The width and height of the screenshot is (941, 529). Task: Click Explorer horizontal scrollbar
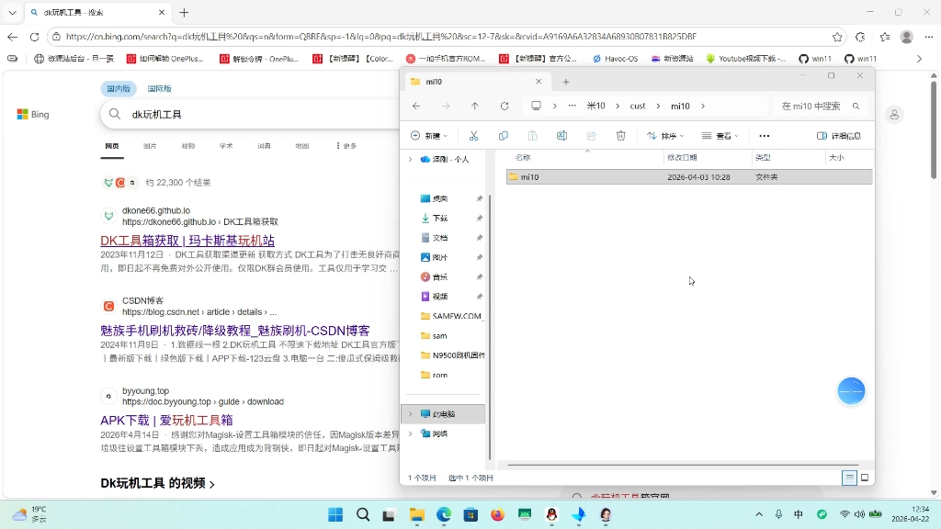pos(683,465)
